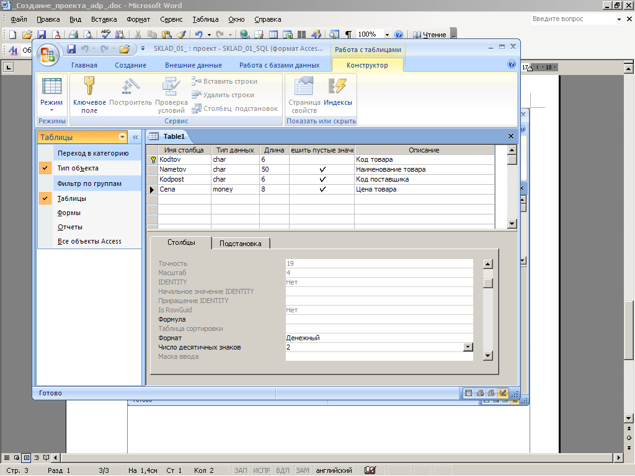Viewport: 635px width, 476px height.
Task: Open the Создание ribbon tab
Action: [130, 65]
